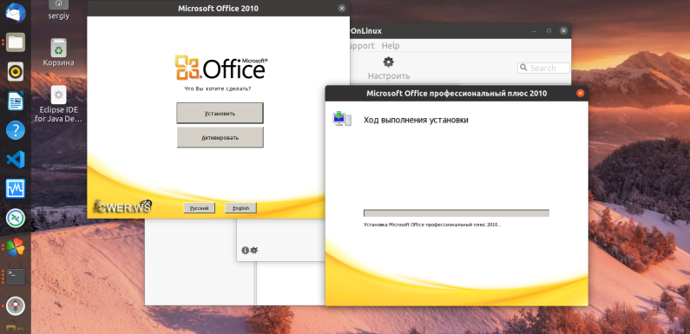Maximize the PlayOnLinux window
The height and width of the screenshot is (334, 690).
click(x=549, y=31)
